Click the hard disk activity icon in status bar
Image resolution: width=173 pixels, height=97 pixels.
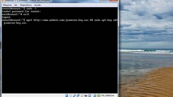[x=67, y=95]
